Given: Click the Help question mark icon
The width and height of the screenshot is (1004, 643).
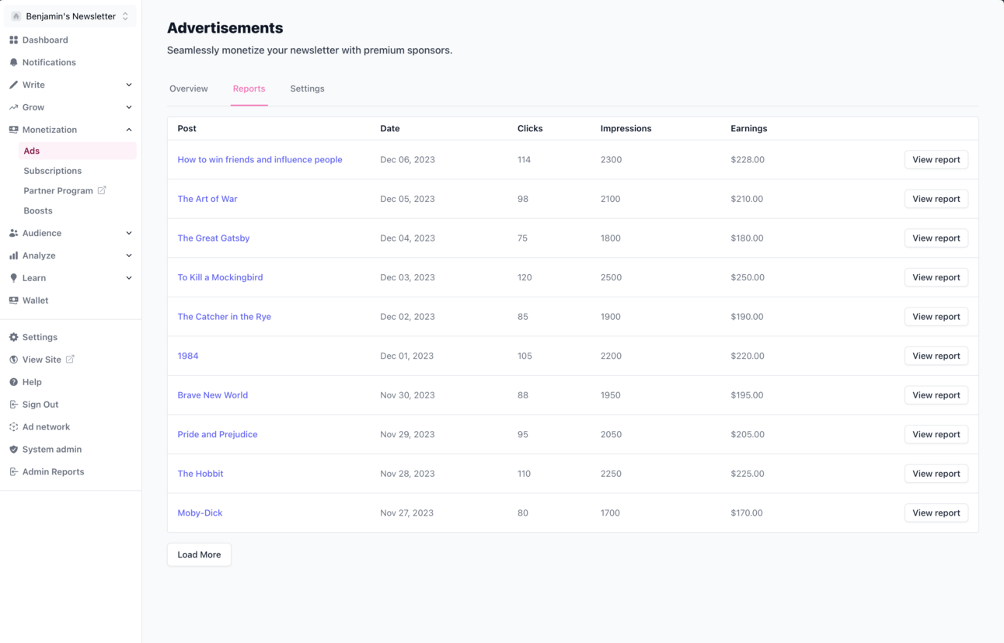Looking at the screenshot, I should 13,382.
